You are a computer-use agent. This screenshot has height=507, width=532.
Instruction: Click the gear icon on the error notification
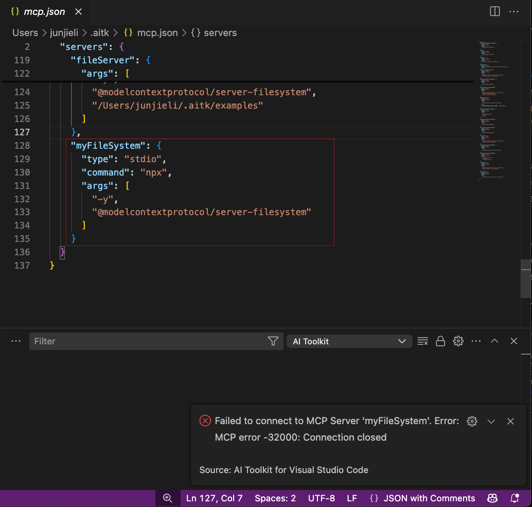(x=472, y=421)
